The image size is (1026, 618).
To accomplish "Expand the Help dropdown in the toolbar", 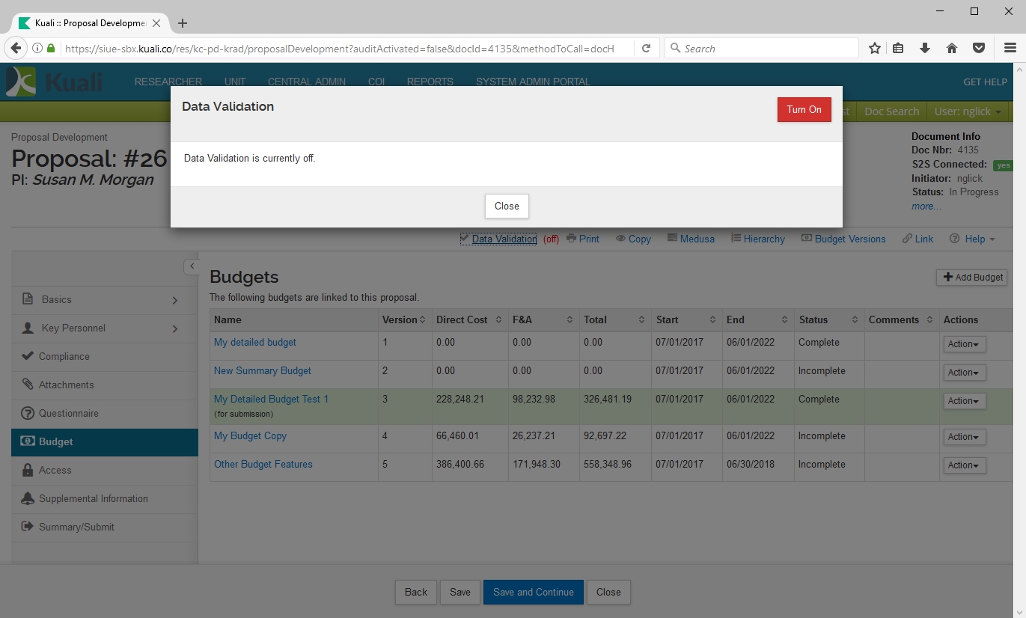I will click(972, 239).
